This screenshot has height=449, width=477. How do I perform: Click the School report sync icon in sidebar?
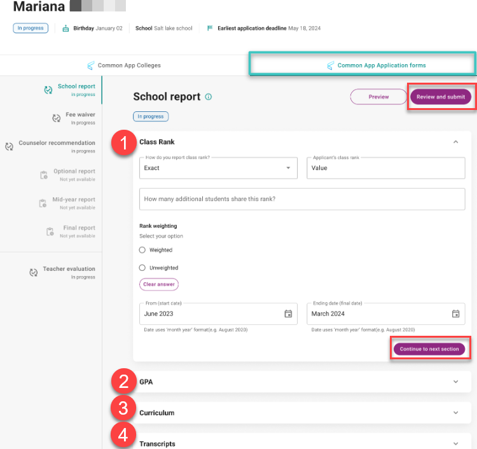[48, 90]
